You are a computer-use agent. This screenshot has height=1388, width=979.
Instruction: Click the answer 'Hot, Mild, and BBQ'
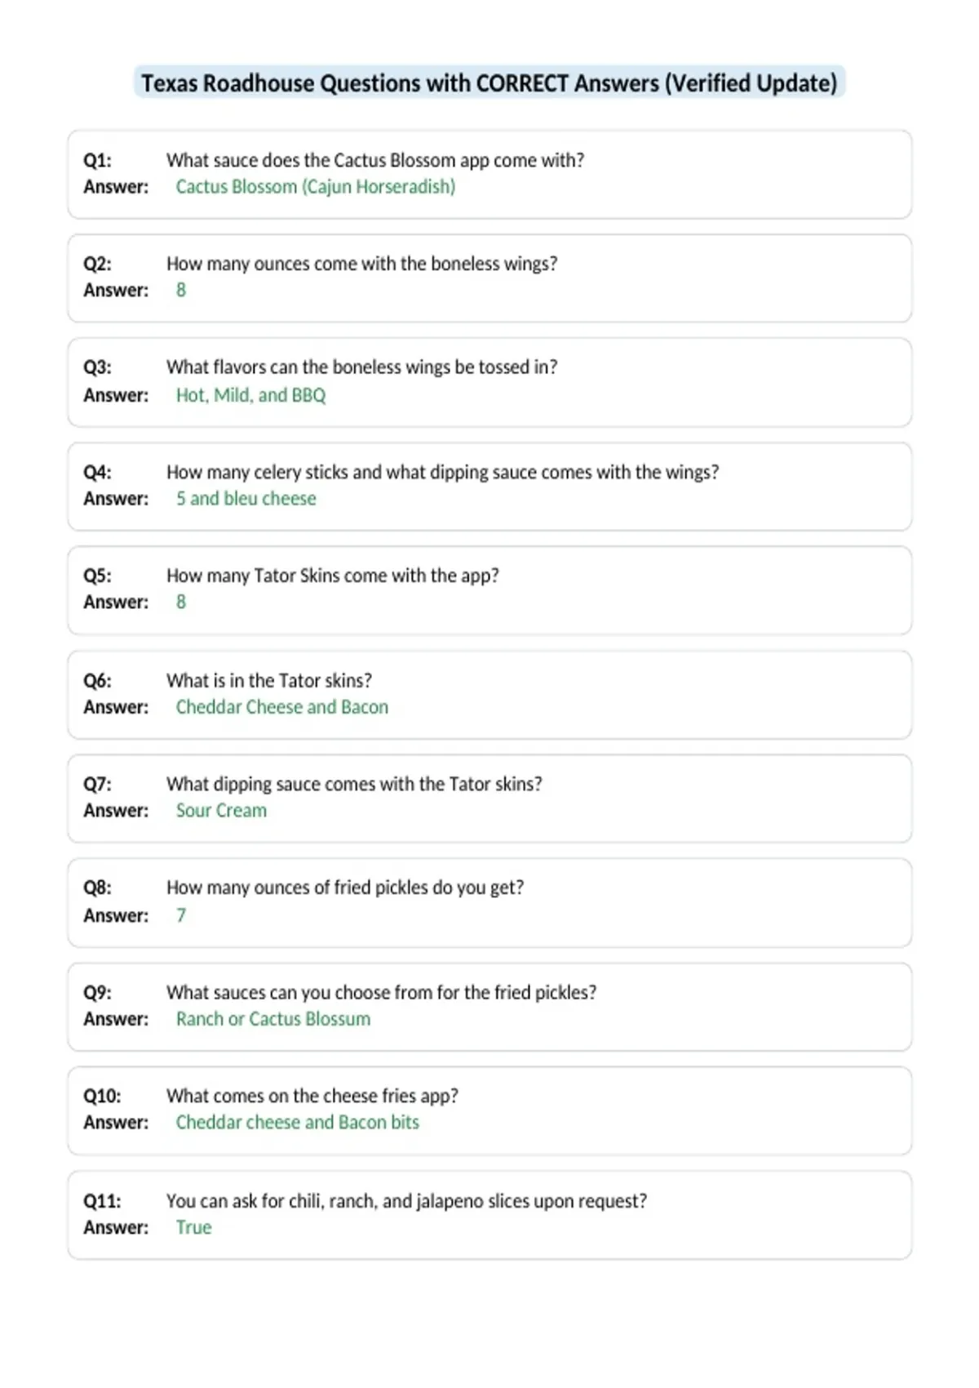[251, 395]
